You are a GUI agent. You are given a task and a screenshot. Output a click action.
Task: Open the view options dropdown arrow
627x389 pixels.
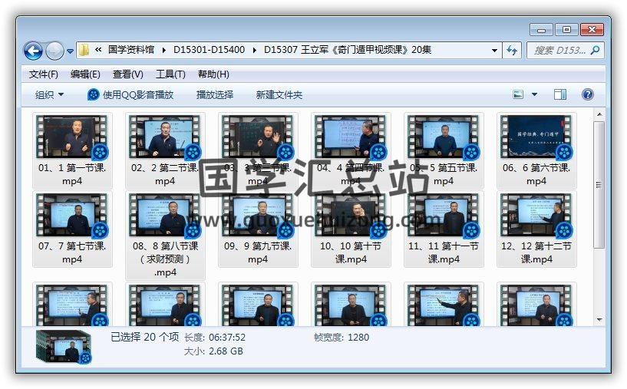535,94
